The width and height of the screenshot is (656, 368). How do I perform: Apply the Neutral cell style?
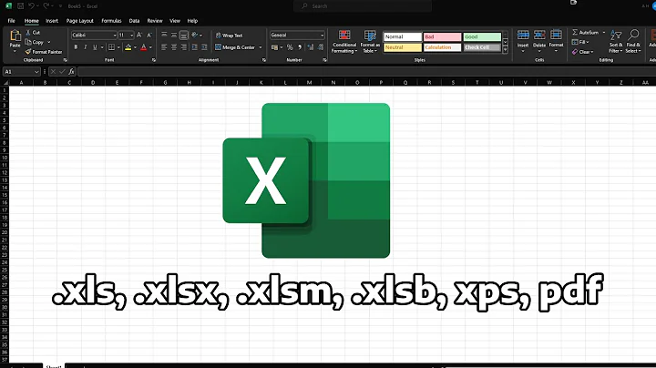coord(403,47)
